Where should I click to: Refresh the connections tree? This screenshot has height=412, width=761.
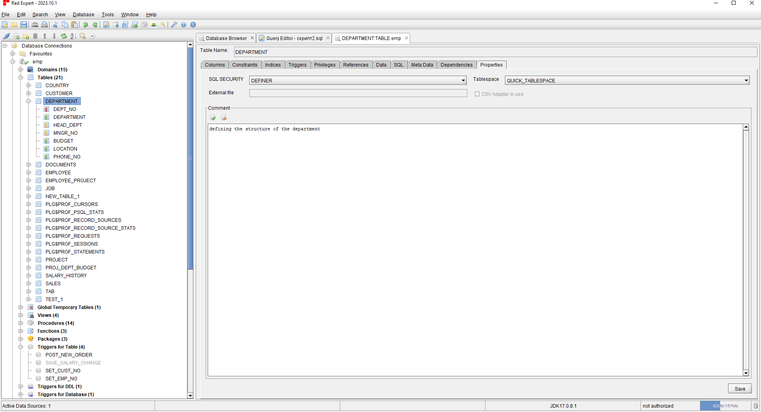click(x=64, y=36)
